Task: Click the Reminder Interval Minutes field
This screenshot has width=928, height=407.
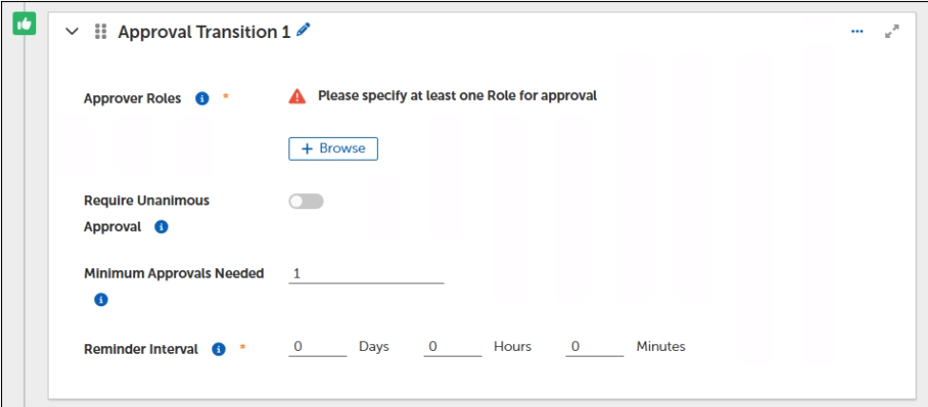Action: coord(595,347)
